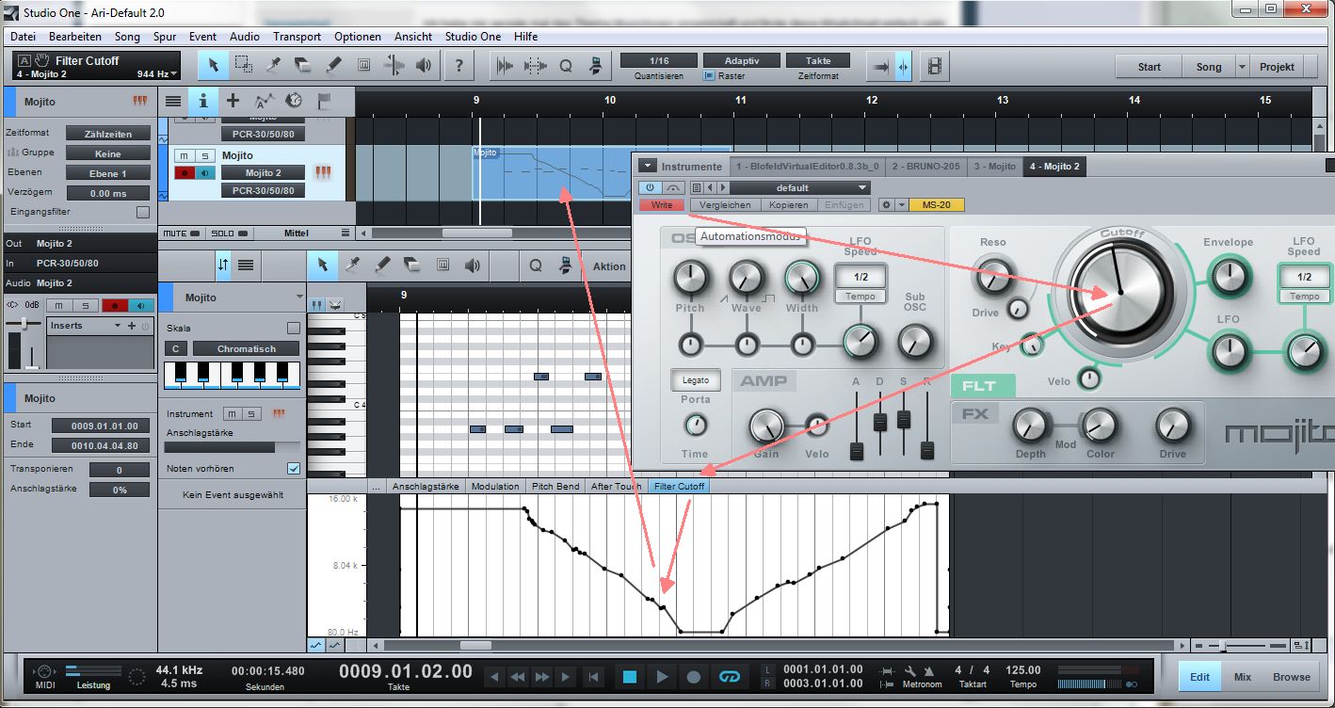Select the mute tool in main toolbar
This screenshot has width=1335, height=708.
coord(363,65)
